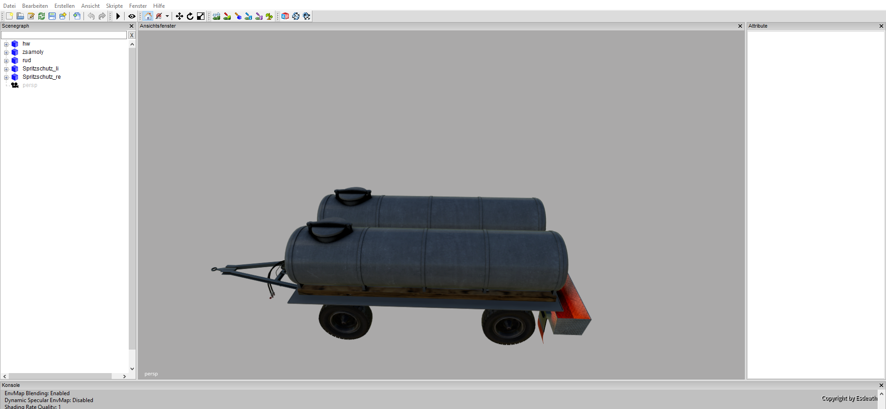Expand the Spritzschutz_li node
886x409 pixels.
click(6, 69)
